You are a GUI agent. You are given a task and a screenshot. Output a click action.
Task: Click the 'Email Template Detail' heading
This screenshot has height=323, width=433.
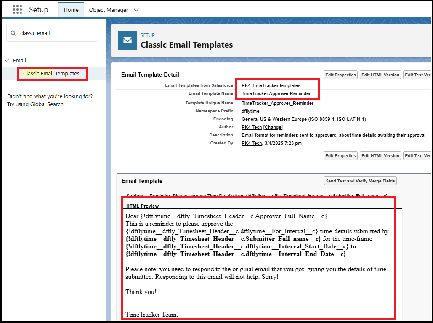150,75
